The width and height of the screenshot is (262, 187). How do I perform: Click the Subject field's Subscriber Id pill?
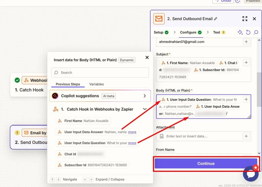[216, 70]
